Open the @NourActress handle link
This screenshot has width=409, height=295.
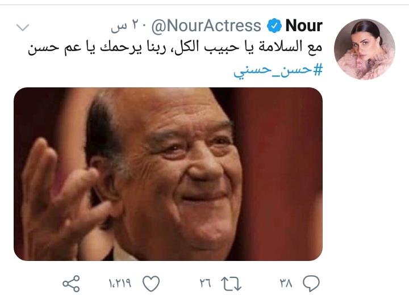coord(206,26)
